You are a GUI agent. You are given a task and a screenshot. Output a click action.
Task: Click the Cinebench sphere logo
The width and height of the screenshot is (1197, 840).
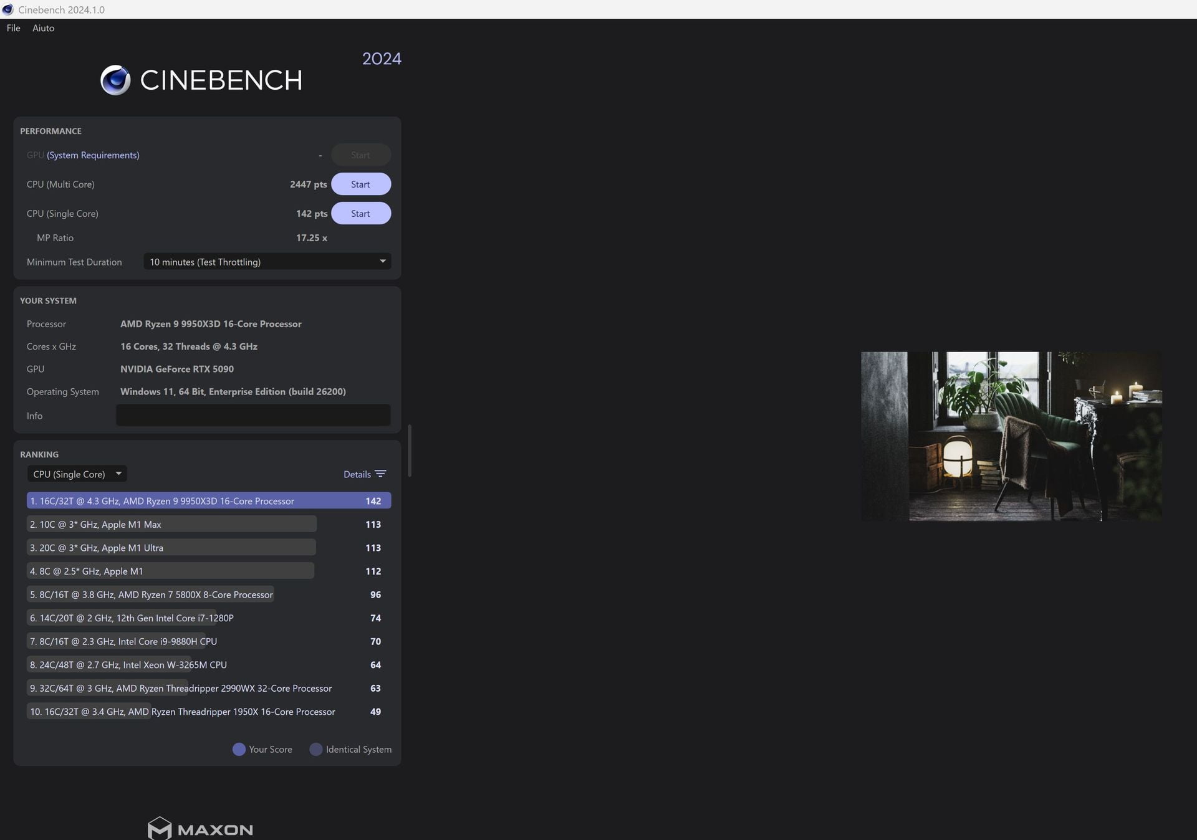(x=115, y=80)
